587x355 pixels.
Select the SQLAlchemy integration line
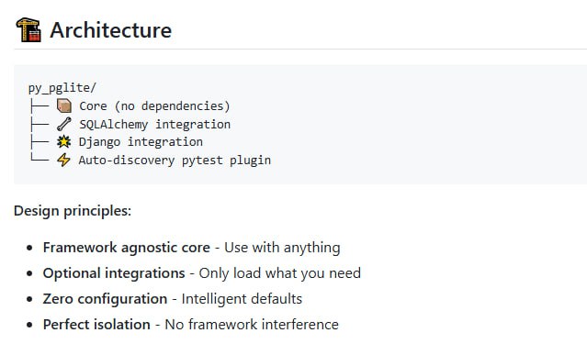pos(155,124)
